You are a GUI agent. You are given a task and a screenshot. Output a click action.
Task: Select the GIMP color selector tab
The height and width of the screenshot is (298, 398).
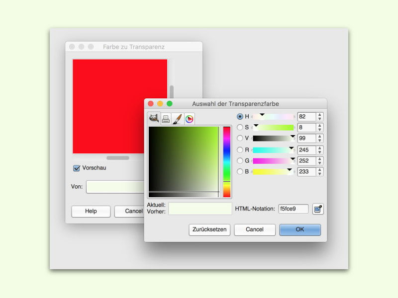(154, 118)
